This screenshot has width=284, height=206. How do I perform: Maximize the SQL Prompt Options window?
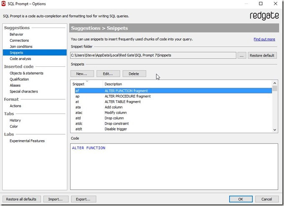point(261,4)
